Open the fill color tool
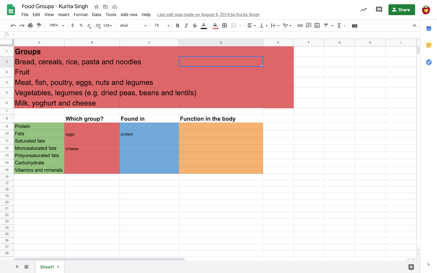 coord(215,25)
